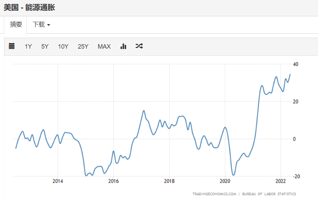Click the BUREAU OF LABOR STATISTICS credit
This screenshot has width=318, height=200.
[x=269, y=194]
